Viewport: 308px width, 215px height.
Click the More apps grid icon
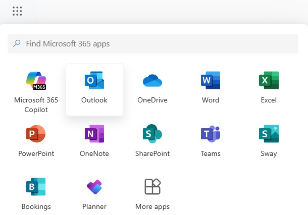point(152,187)
